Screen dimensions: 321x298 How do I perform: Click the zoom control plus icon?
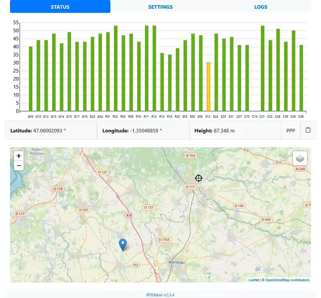tap(18, 155)
